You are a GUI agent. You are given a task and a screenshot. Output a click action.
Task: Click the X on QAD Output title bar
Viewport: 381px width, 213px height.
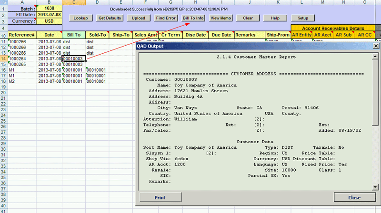tap(376, 46)
